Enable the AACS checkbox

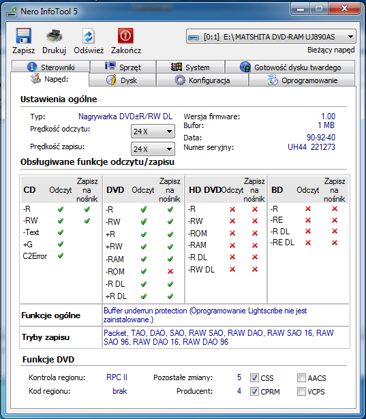click(301, 378)
